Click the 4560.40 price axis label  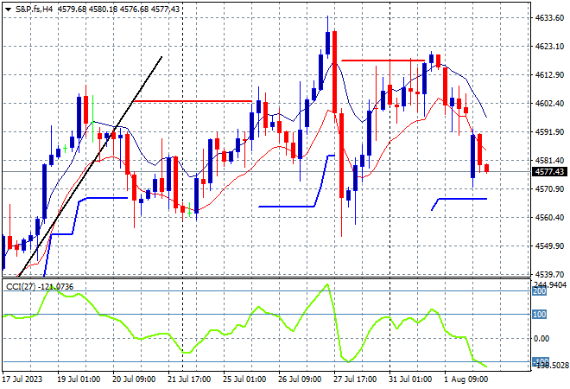coord(549,217)
